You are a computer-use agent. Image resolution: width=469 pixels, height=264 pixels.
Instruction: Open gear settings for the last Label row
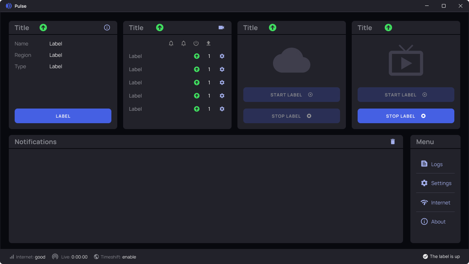coord(222,109)
